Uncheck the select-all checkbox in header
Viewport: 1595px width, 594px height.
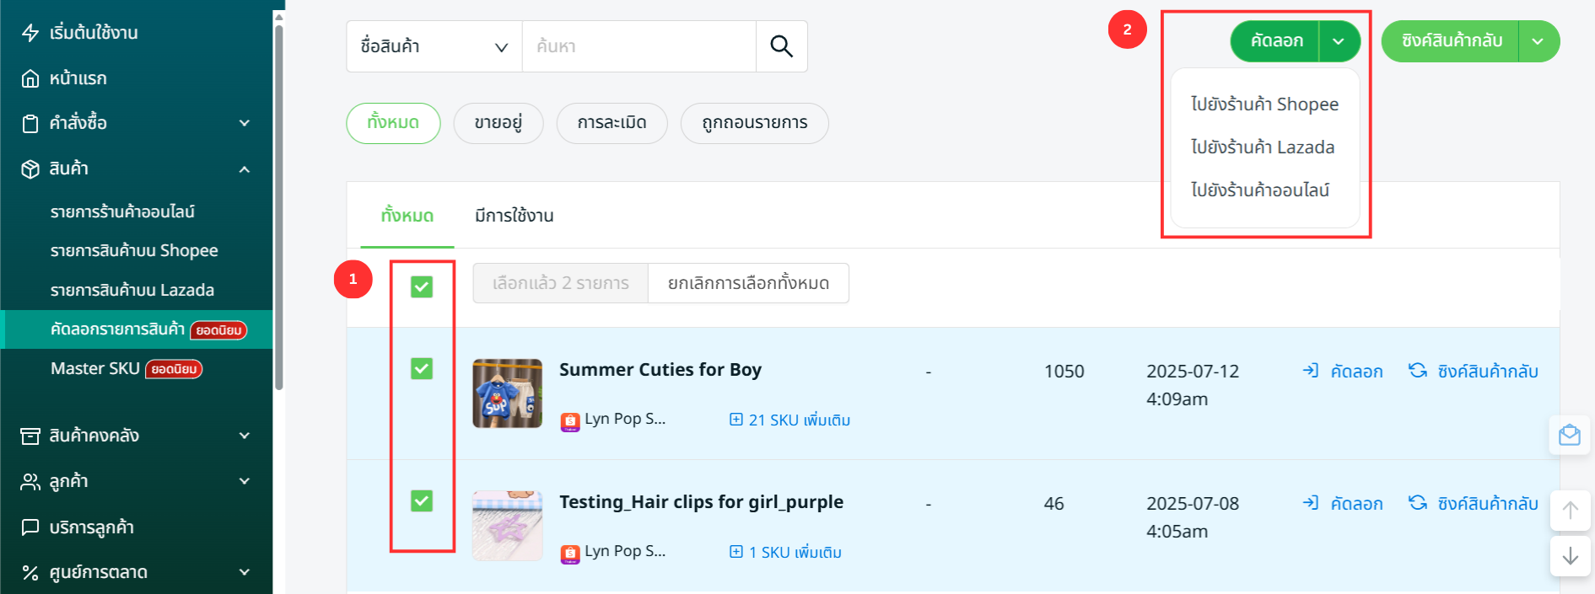422,287
